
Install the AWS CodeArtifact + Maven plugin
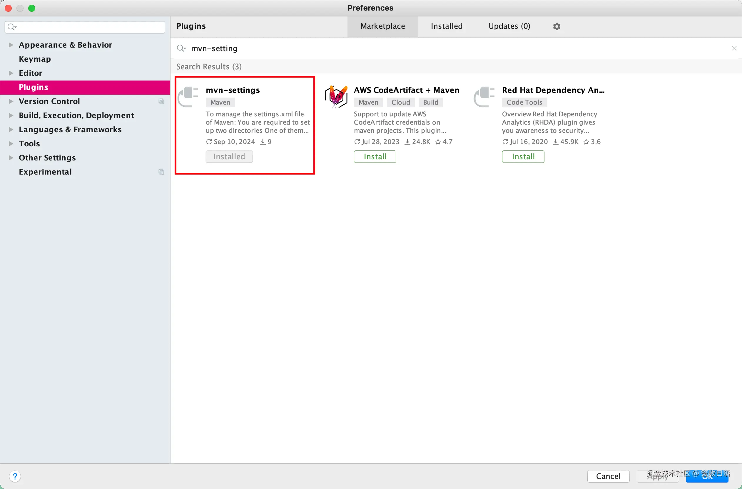tap(375, 157)
